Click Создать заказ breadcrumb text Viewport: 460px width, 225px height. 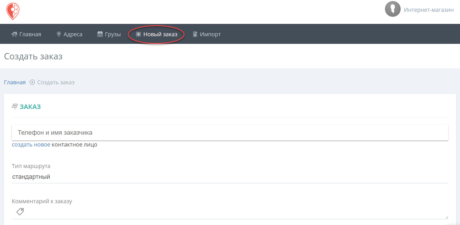click(56, 82)
